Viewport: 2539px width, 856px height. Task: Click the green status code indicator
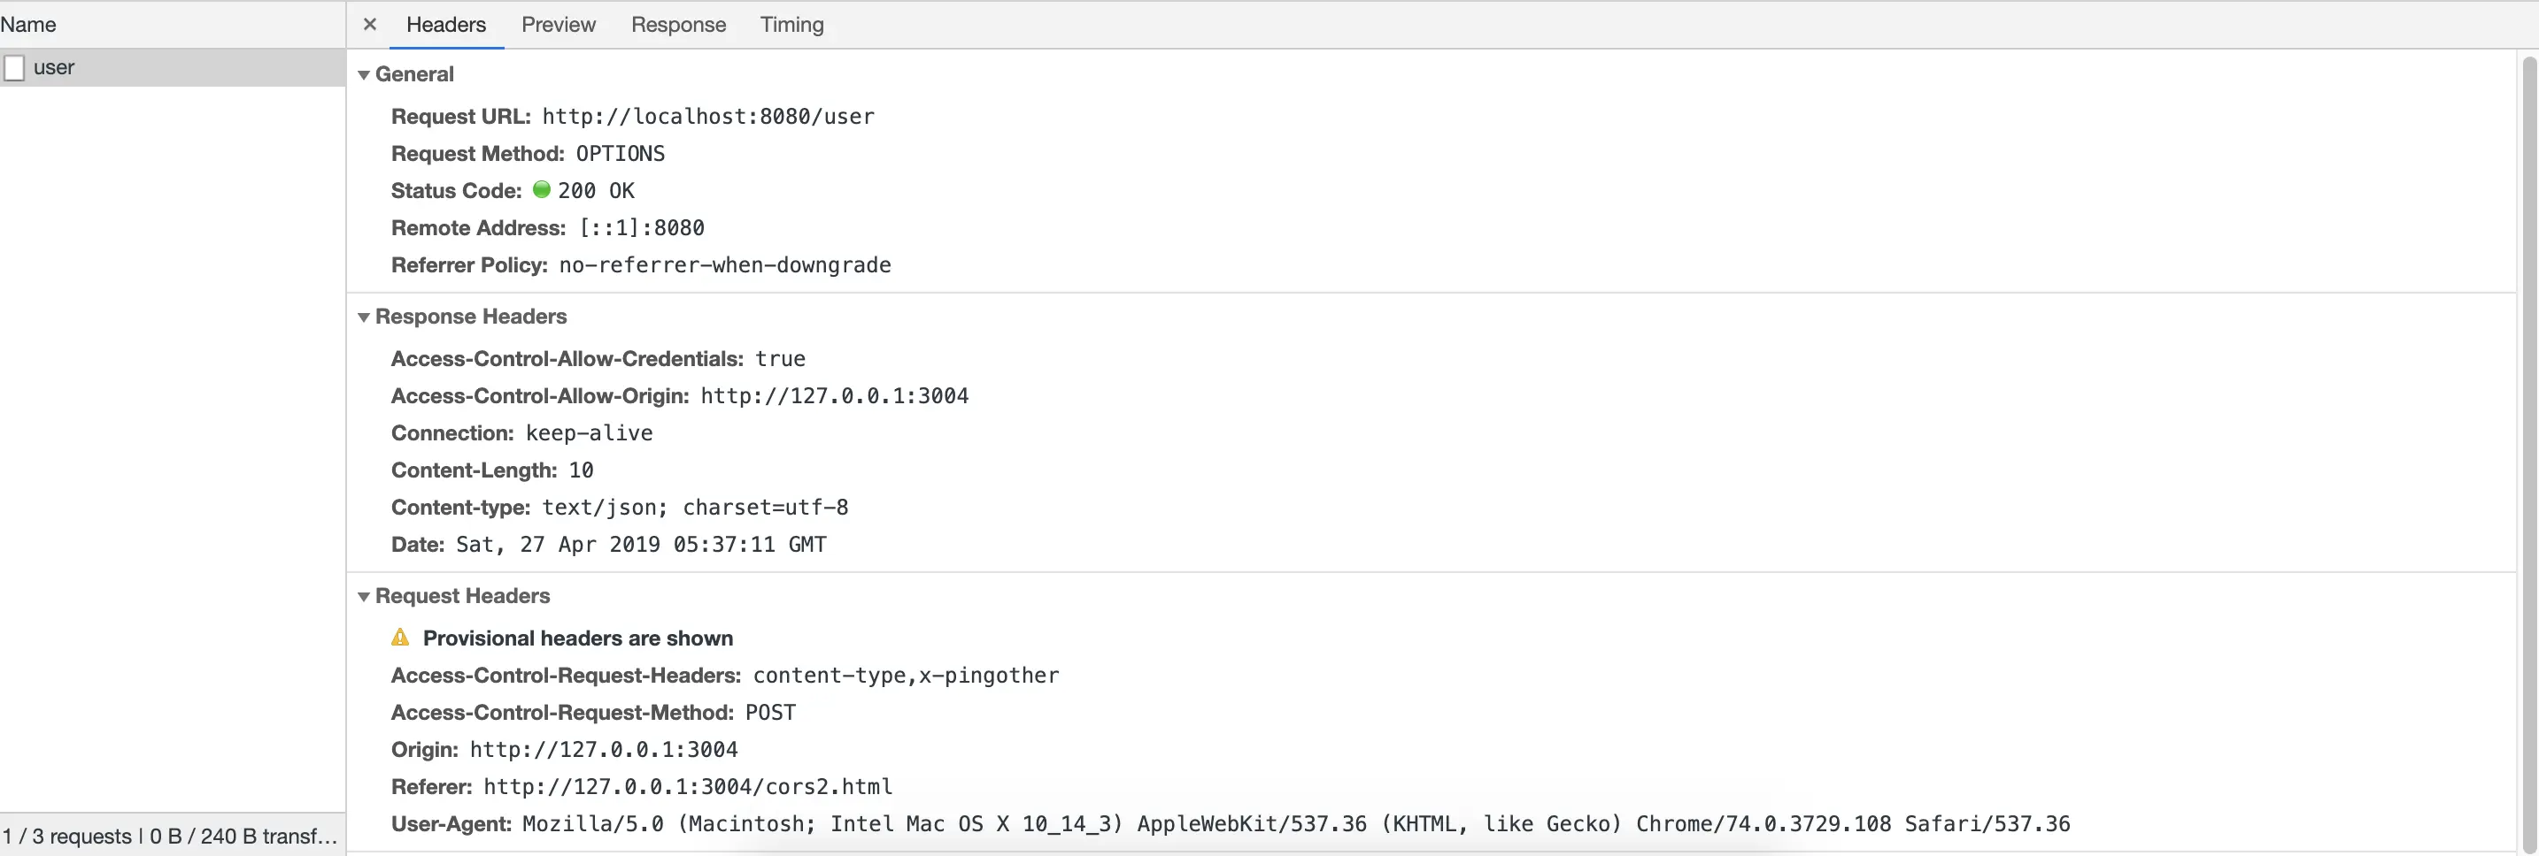(x=541, y=189)
